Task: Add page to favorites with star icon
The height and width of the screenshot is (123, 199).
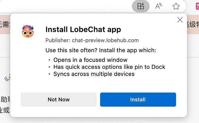Action: point(176,6)
